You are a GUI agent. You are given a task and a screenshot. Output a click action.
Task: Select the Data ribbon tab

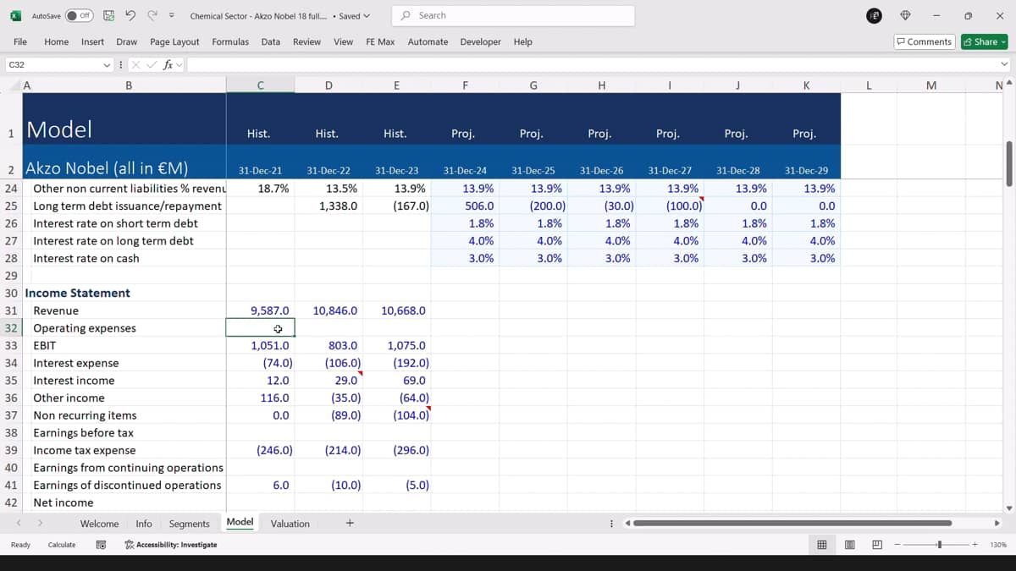[x=271, y=41]
